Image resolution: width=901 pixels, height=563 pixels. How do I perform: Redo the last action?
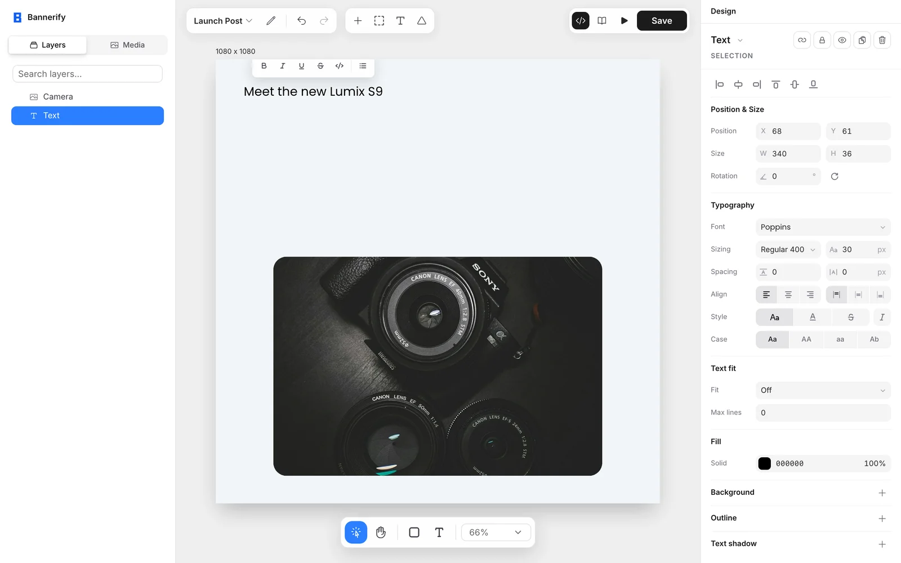(324, 21)
